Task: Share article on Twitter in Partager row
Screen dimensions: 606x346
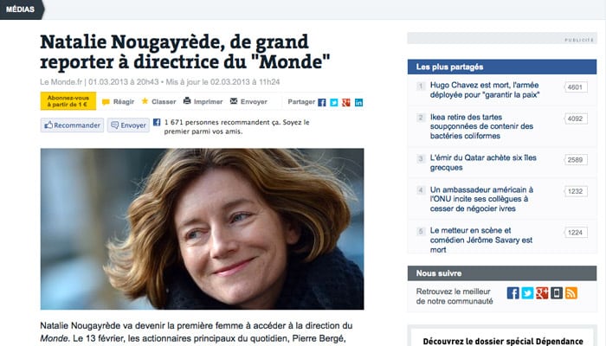Action: [x=334, y=102]
